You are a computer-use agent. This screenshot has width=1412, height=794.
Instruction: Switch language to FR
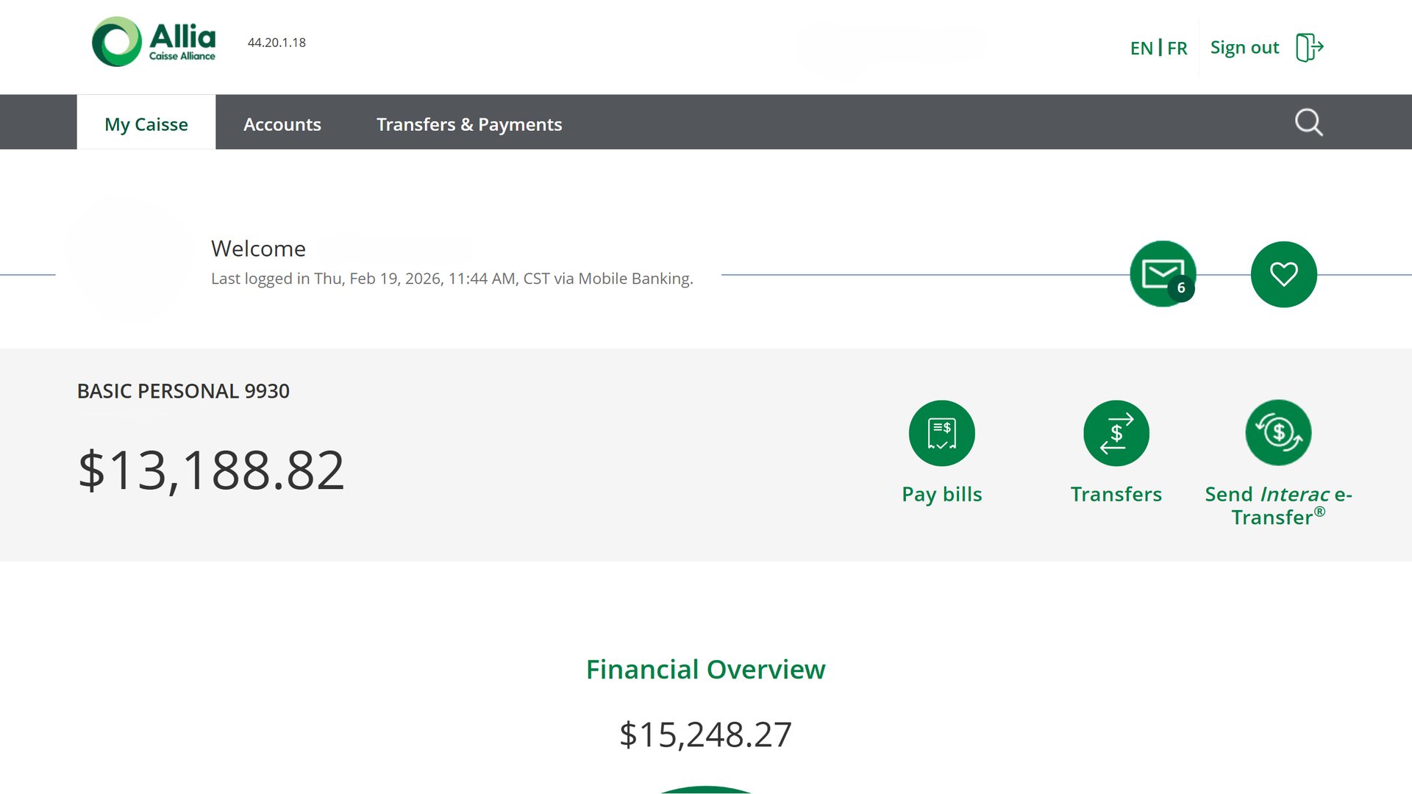1177,49
